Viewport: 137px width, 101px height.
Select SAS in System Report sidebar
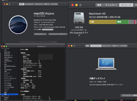pyautogui.click(x=5, y=64)
